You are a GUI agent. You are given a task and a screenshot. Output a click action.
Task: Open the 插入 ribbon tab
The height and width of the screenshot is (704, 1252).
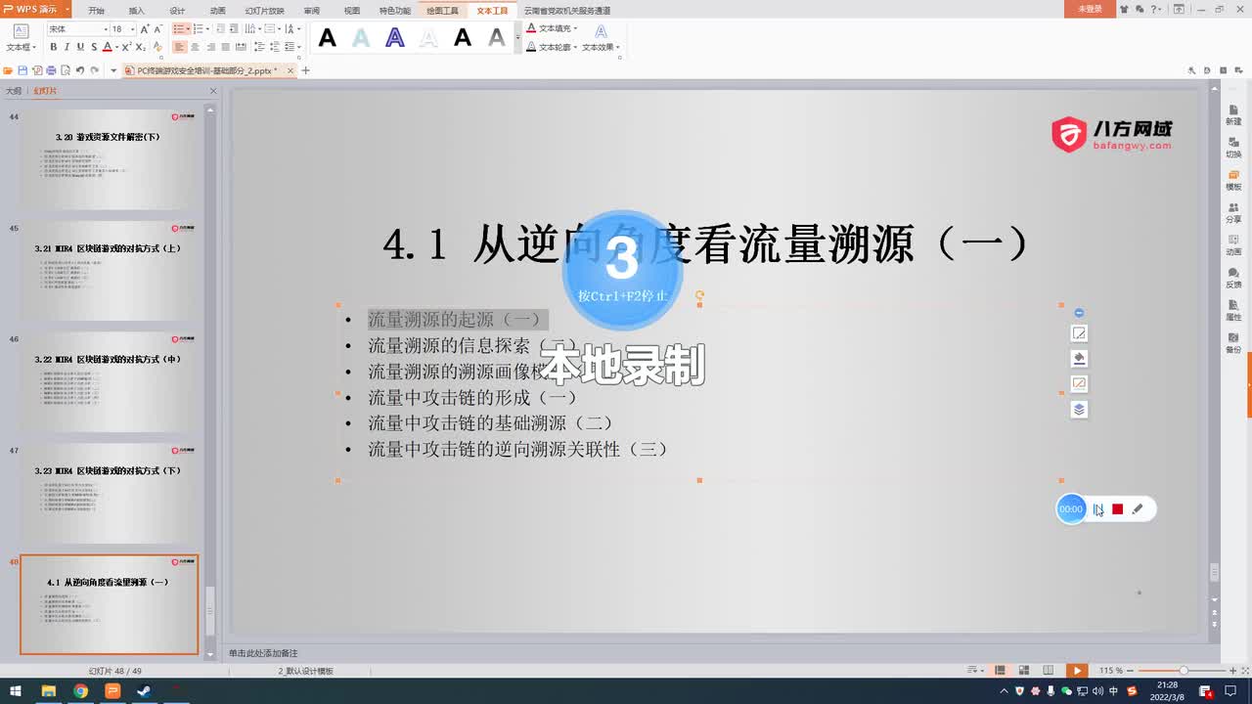137,10
